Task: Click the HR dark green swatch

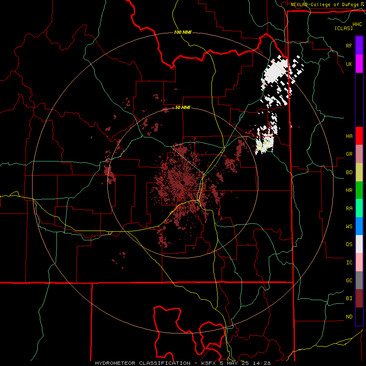Action: 359,190
